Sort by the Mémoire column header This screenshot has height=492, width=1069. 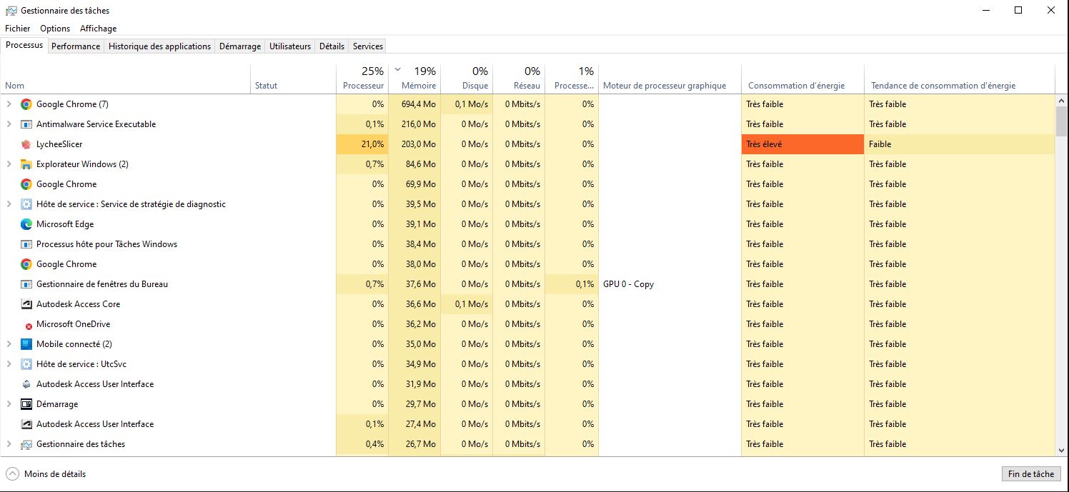[x=414, y=79]
